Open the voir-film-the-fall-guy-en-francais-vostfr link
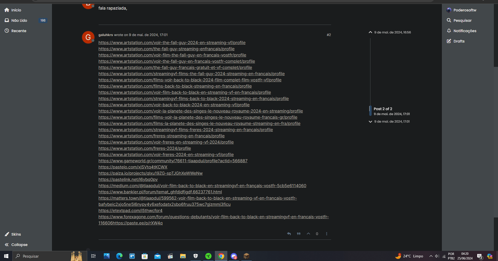498x261 pixels. point(172,55)
